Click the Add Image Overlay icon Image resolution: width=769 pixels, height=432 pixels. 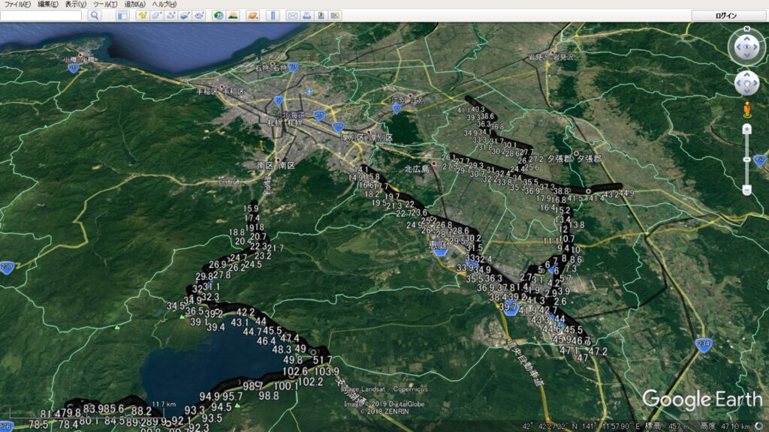point(185,15)
